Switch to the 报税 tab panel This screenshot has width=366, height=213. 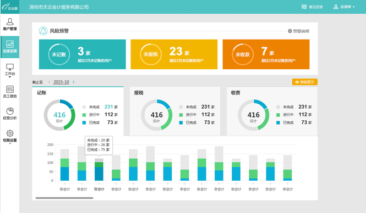coord(175,111)
